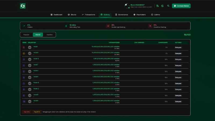215x121 pixels.
Task: Delegate to node1 validator
Action: point(178,47)
